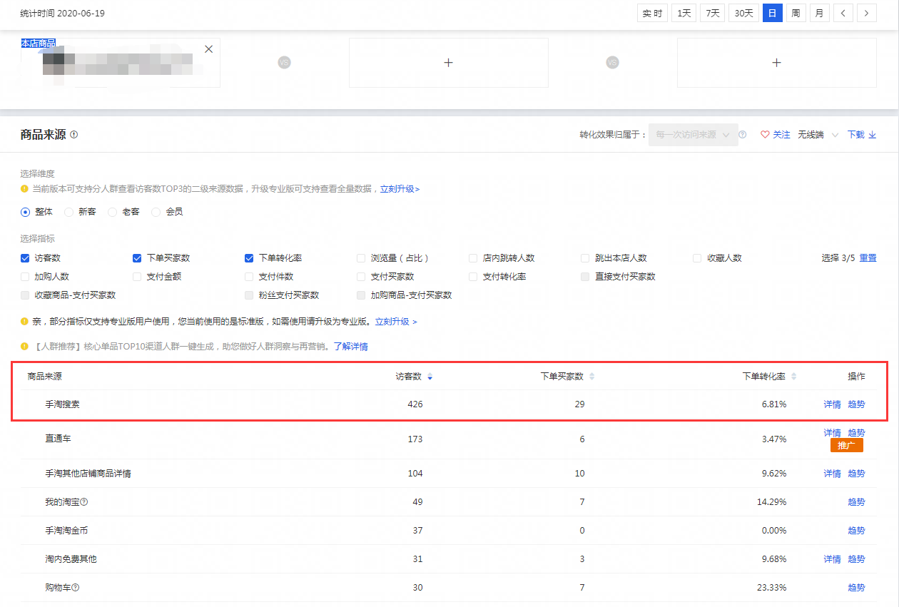
Task: Remove the compared product with X icon
Action: 208,49
